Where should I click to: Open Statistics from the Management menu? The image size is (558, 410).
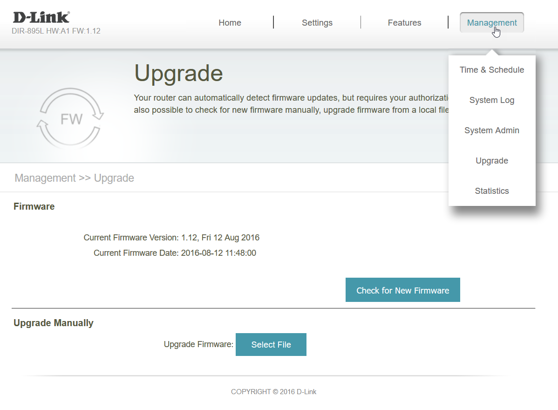491,191
